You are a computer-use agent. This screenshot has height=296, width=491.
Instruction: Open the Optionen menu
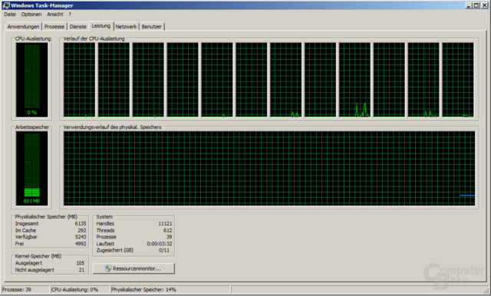tap(31, 15)
